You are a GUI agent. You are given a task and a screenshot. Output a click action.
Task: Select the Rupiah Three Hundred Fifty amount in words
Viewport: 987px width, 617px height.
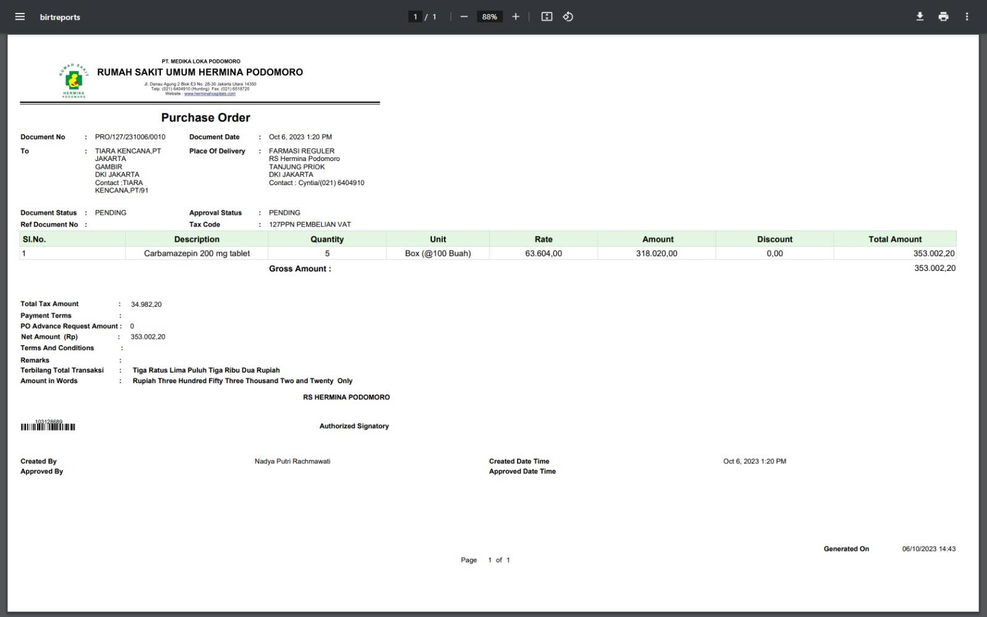[x=242, y=381]
